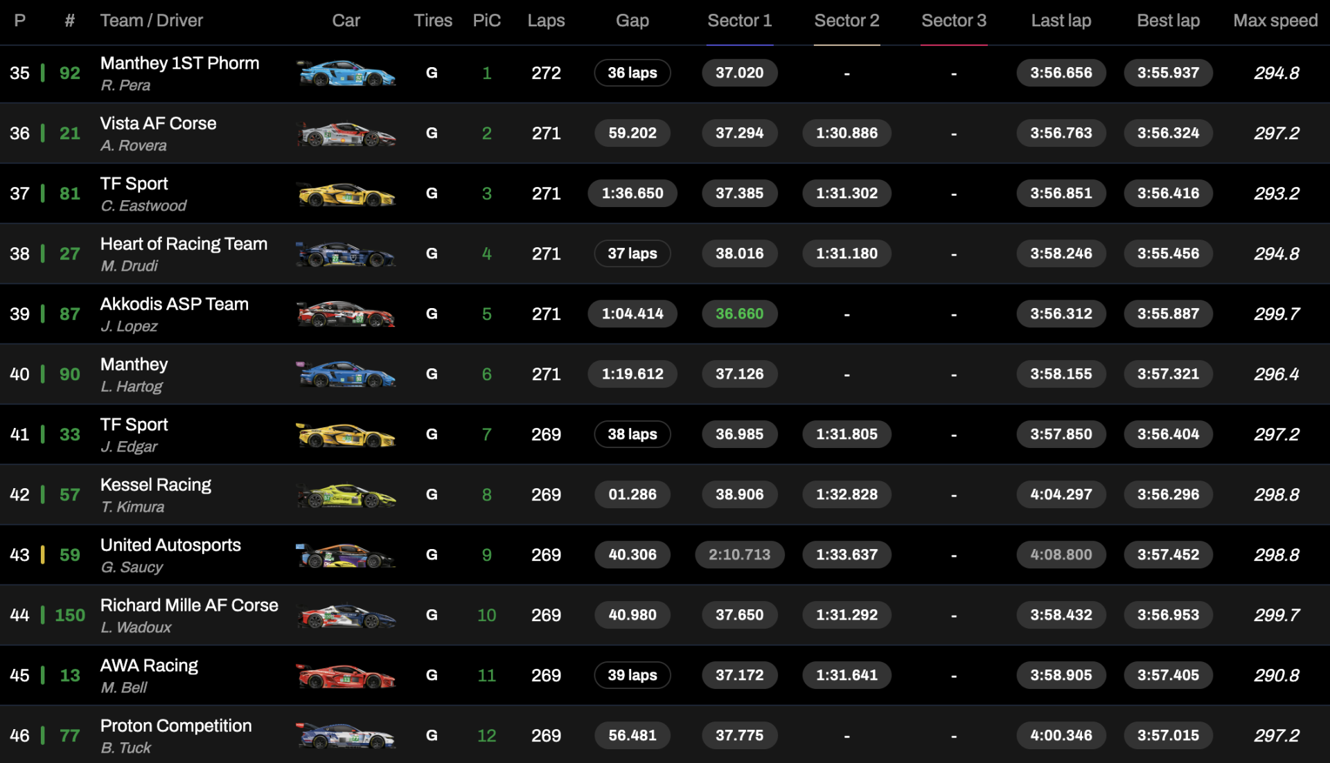Click the Manthey 1ST Phorm car image
Screen dimensions: 1330x763
click(x=346, y=73)
